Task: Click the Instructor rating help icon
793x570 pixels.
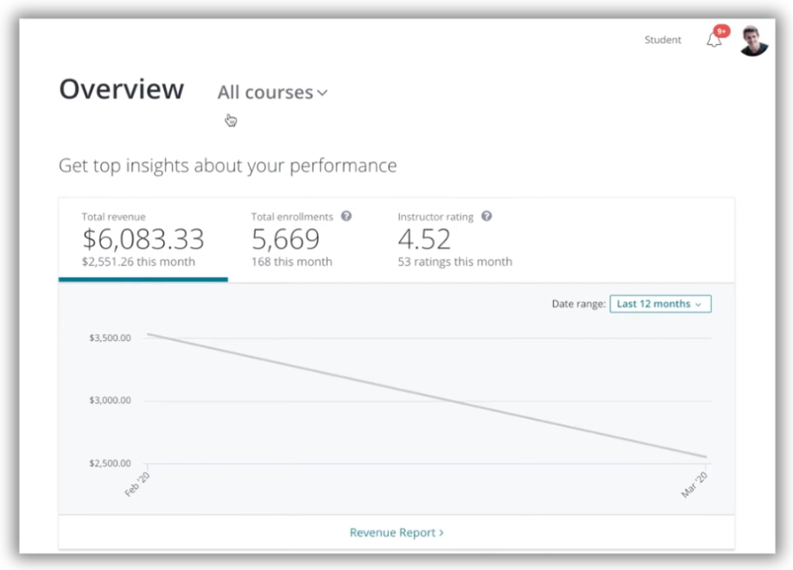Action: tap(486, 216)
